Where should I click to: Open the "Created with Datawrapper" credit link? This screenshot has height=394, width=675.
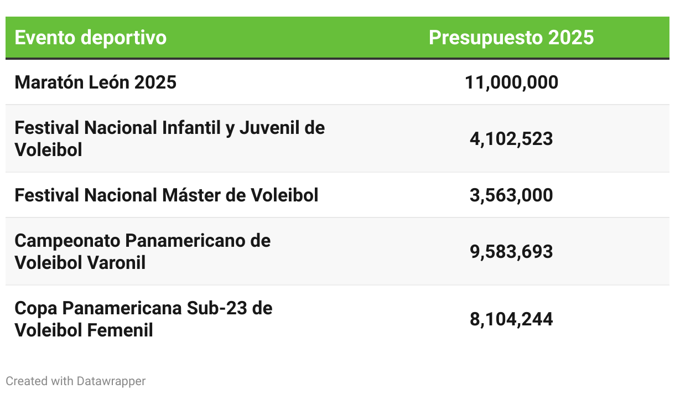coord(76,381)
